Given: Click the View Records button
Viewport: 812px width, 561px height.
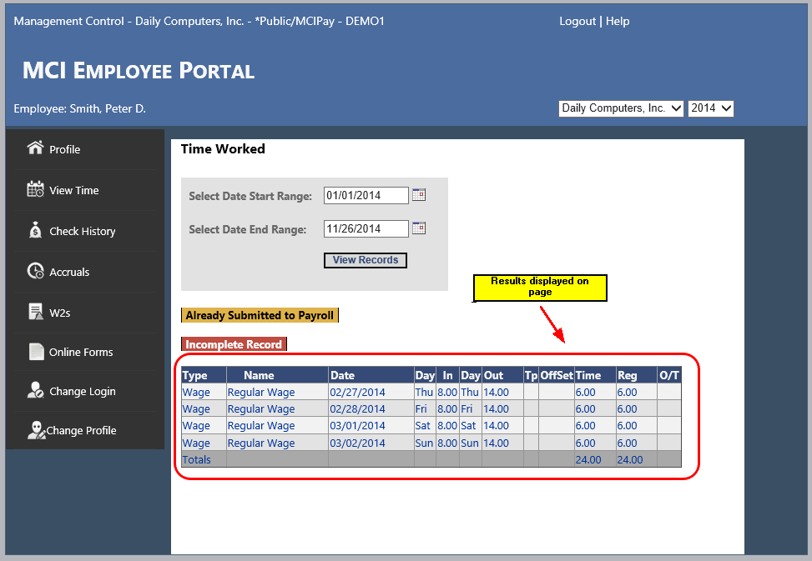Looking at the screenshot, I should click(365, 260).
